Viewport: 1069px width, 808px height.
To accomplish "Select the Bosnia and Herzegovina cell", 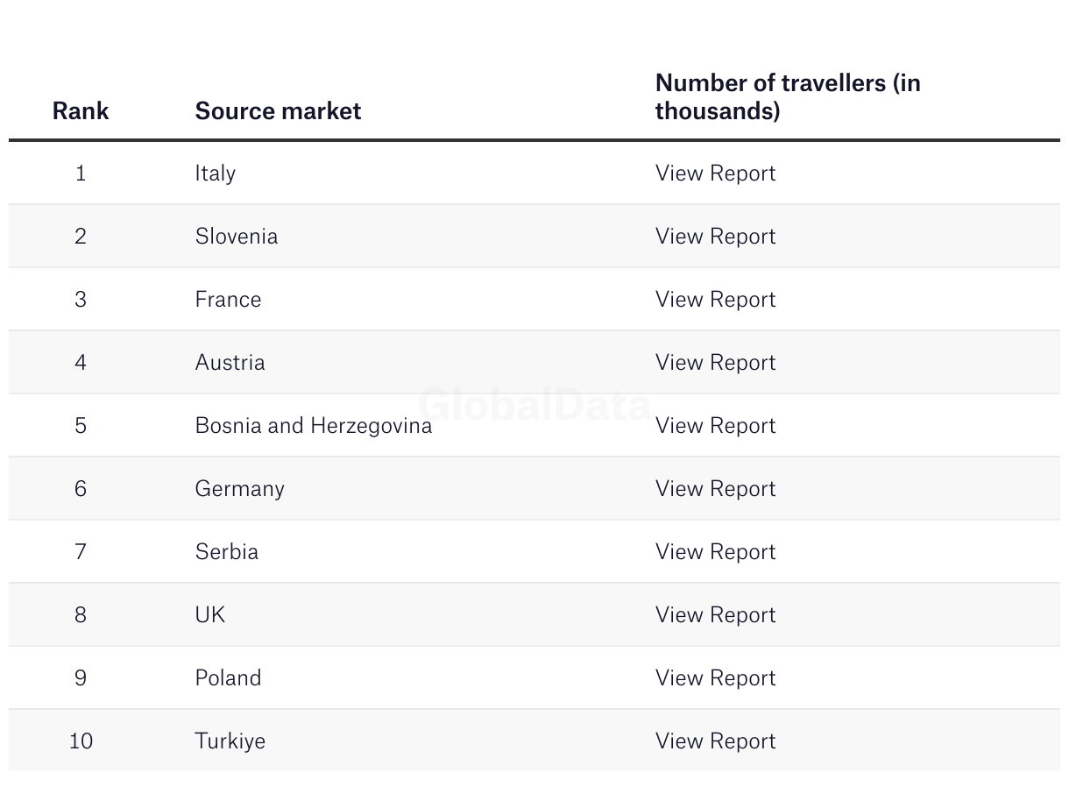I will (313, 426).
